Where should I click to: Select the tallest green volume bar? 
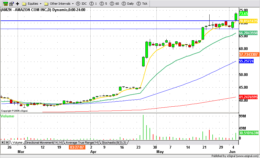click(x=143, y=127)
